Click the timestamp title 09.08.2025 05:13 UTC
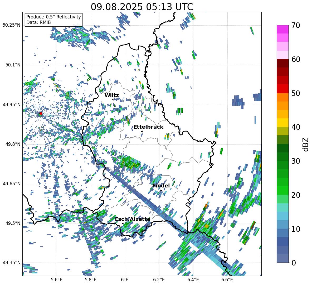Image resolution: width=312 pixels, height=285 pixels. pos(142,7)
